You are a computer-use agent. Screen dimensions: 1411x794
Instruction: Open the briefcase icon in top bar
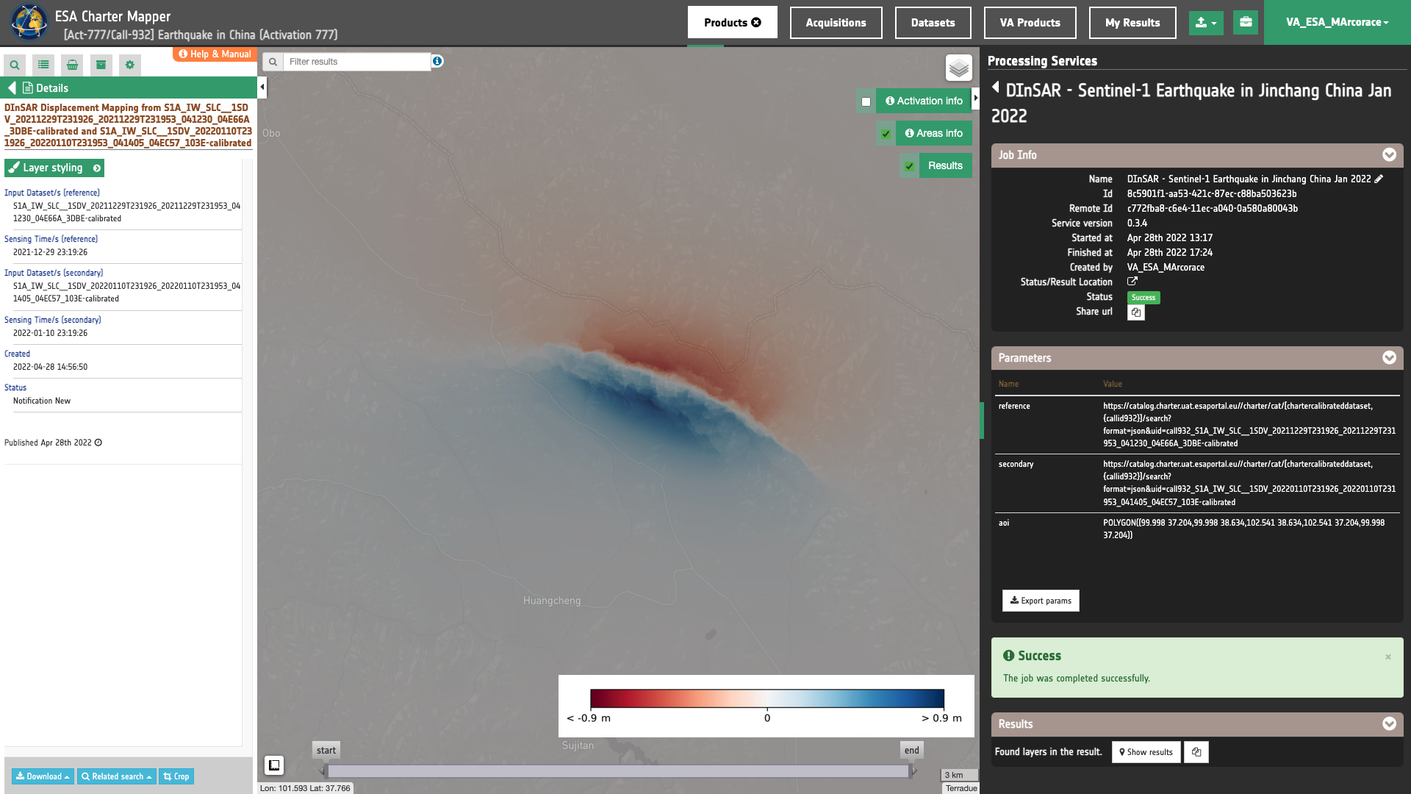point(1246,22)
